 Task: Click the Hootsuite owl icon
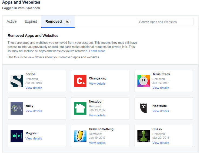(x=144, y=108)
